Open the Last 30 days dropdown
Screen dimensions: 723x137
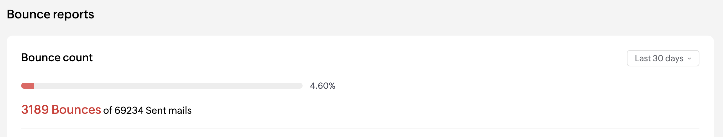click(663, 58)
